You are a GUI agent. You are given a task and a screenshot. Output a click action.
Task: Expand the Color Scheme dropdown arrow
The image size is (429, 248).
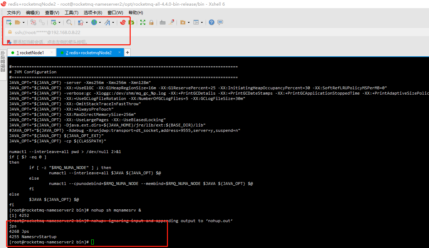pyautogui.click(x=86, y=22)
